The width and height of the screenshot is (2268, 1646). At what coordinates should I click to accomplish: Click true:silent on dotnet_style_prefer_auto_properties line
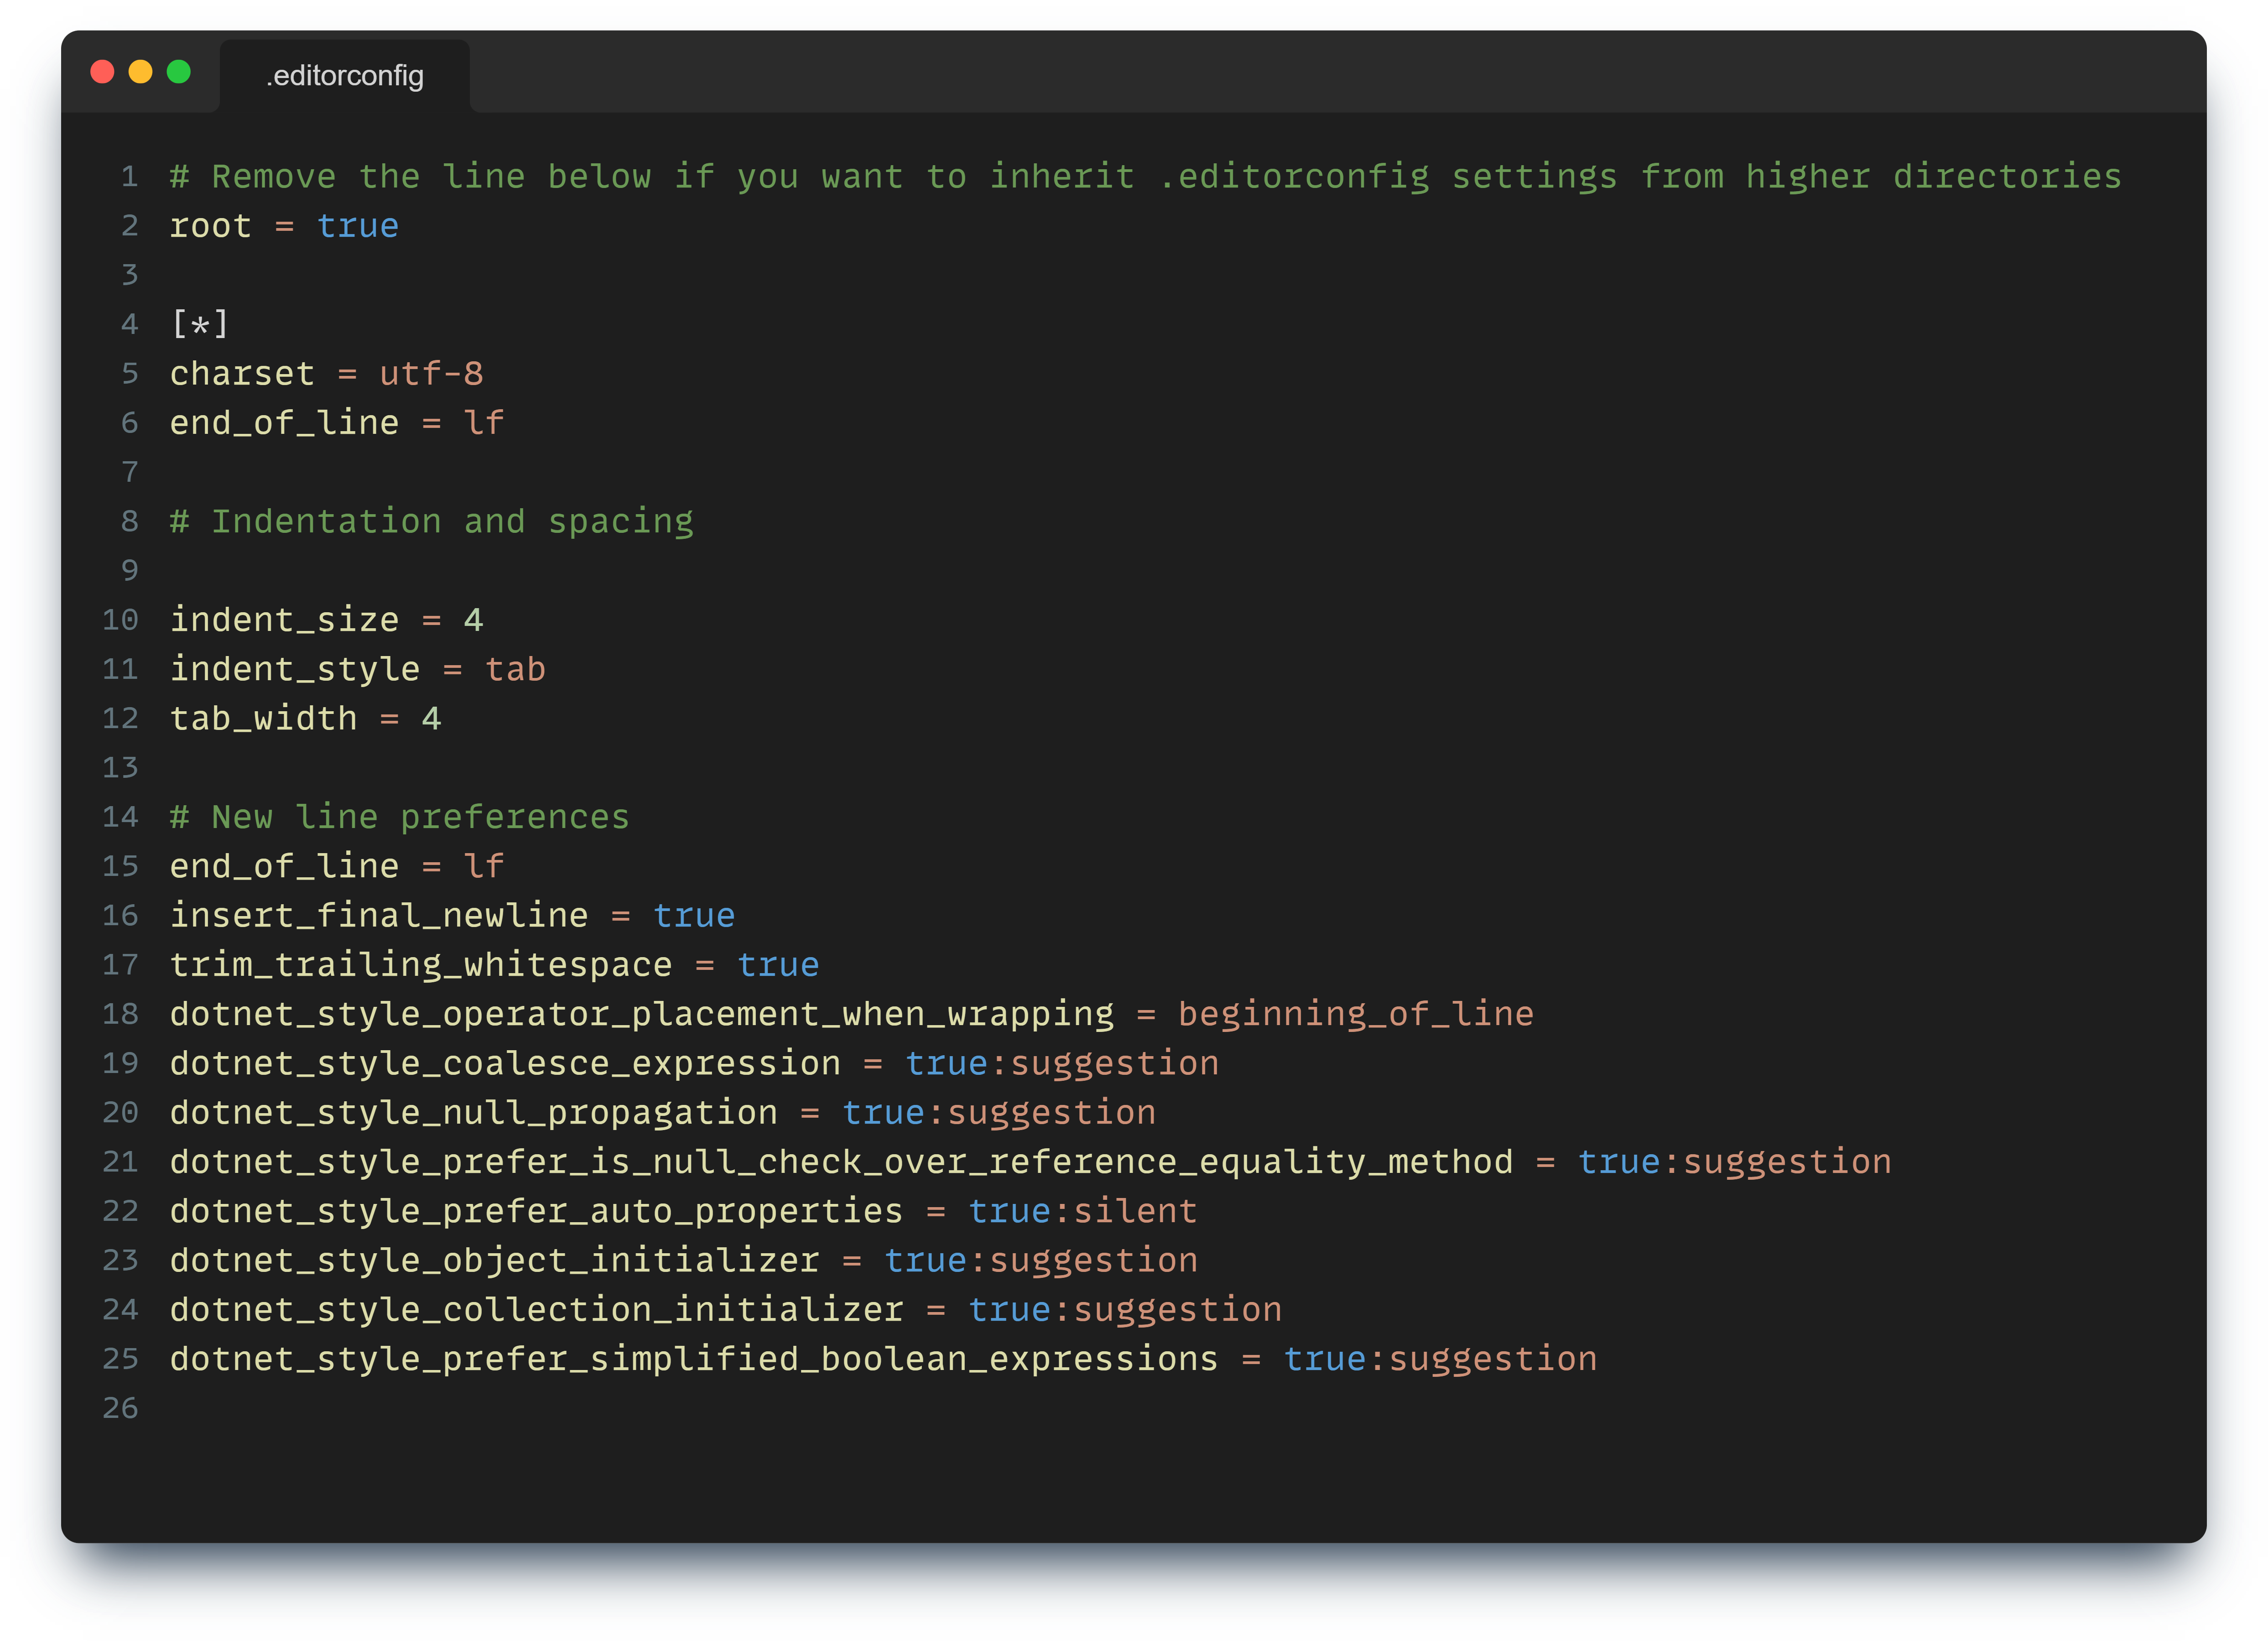1082,1210
